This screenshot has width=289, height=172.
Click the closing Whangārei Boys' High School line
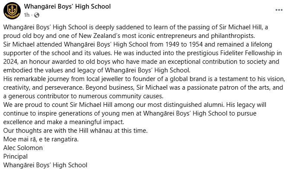pos(45,165)
